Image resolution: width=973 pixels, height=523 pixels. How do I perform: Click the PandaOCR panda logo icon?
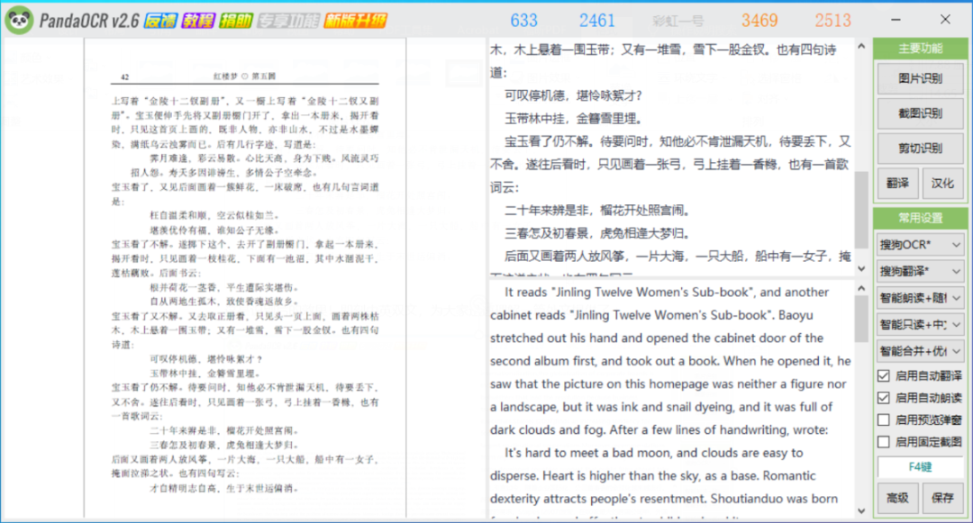(19, 21)
